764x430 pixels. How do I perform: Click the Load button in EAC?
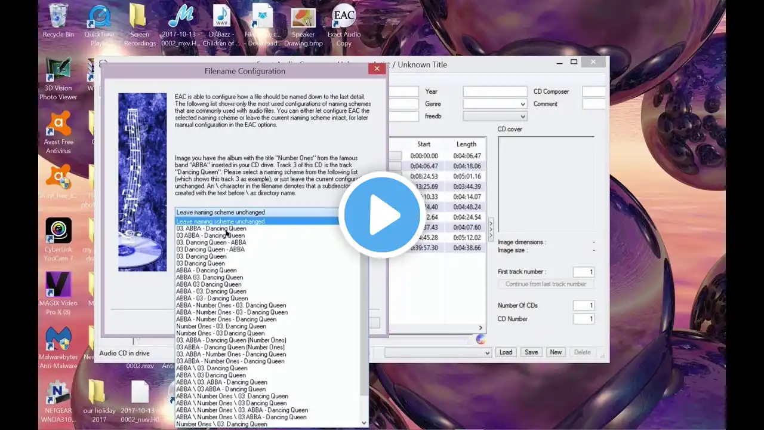(506, 352)
